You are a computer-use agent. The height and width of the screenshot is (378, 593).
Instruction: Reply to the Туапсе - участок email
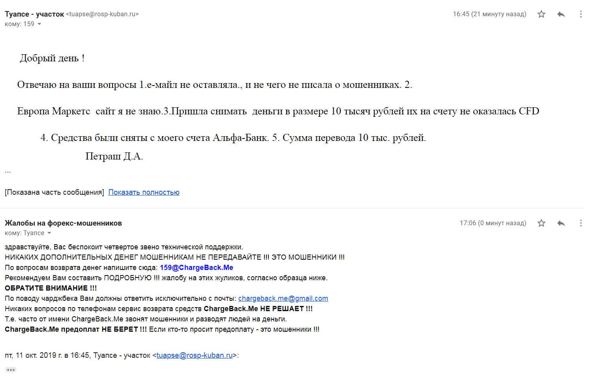(561, 14)
